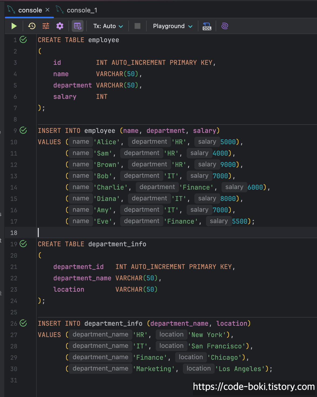Close the console tab

(x=47, y=10)
